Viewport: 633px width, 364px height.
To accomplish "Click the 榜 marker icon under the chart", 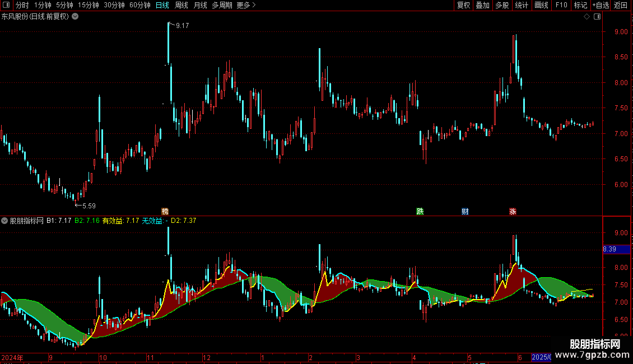I will 165,212.
